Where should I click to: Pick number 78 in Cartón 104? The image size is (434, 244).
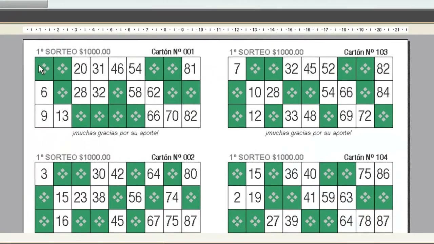[x=365, y=221]
